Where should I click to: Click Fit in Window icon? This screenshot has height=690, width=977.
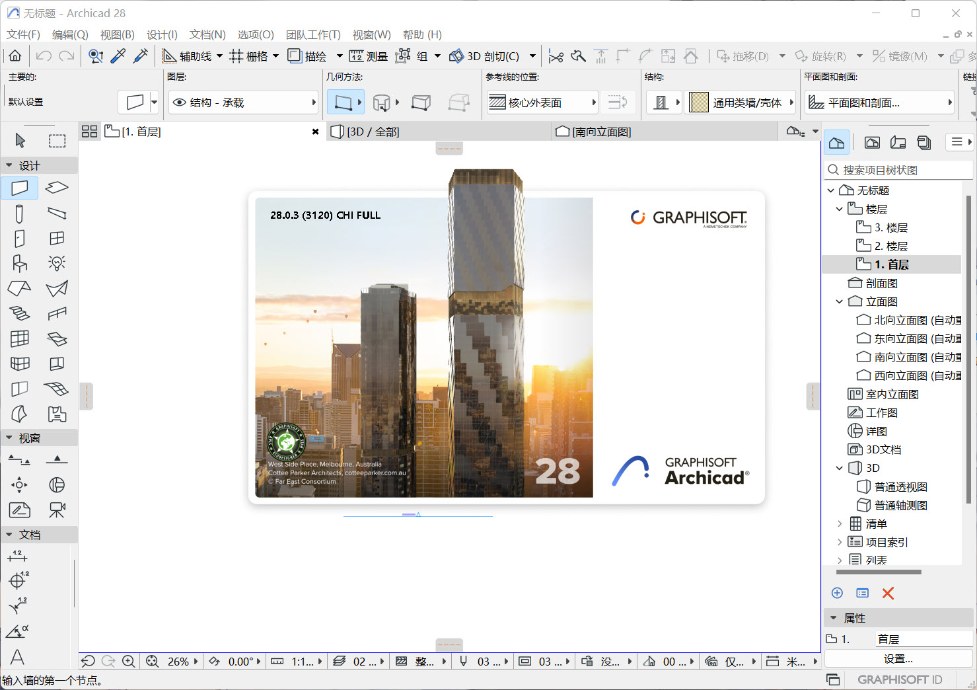click(x=153, y=661)
